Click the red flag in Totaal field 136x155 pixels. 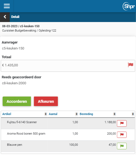(131, 65)
